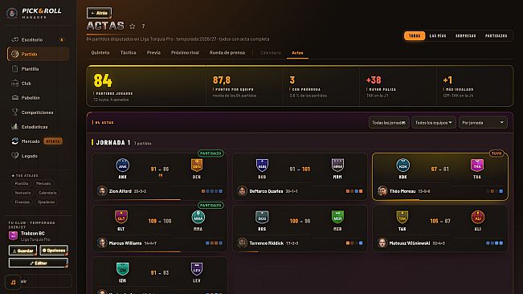Click the Pabellón arena icon
Viewport: 523px width, 294px height.
click(15, 98)
